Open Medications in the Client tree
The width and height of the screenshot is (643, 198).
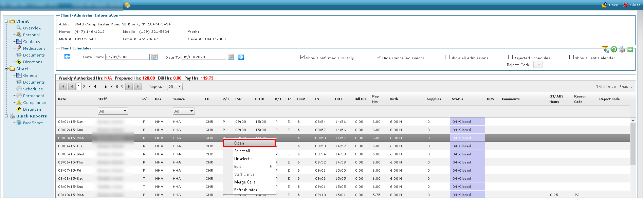click(x=34, y=48)
